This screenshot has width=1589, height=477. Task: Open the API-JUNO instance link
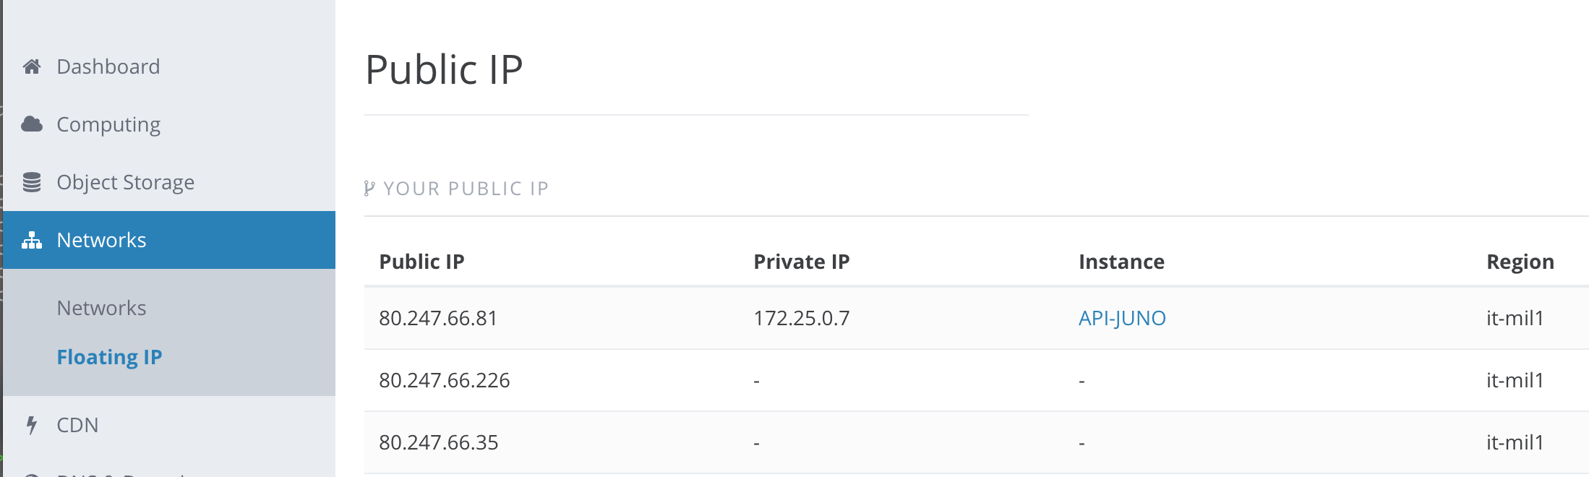click(1121, 317)
